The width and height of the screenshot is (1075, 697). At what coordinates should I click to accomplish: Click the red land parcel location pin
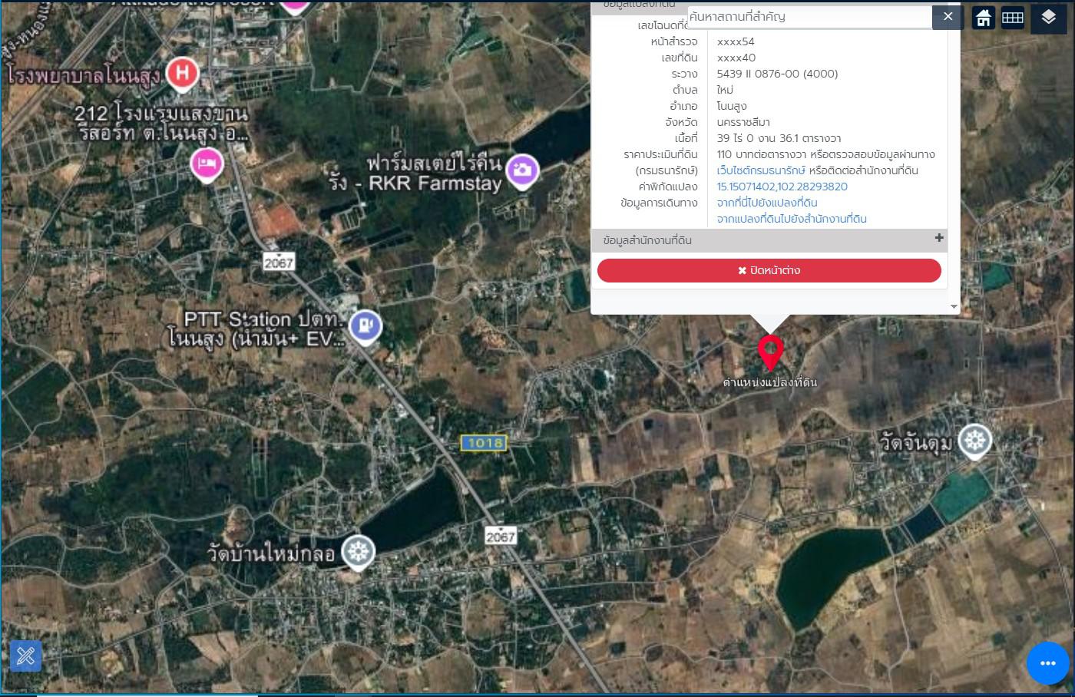pyautogui.click(x=770, y=352)
